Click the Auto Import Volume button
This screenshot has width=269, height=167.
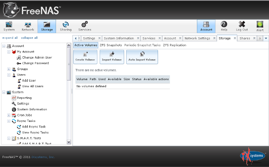pos(142,57)
